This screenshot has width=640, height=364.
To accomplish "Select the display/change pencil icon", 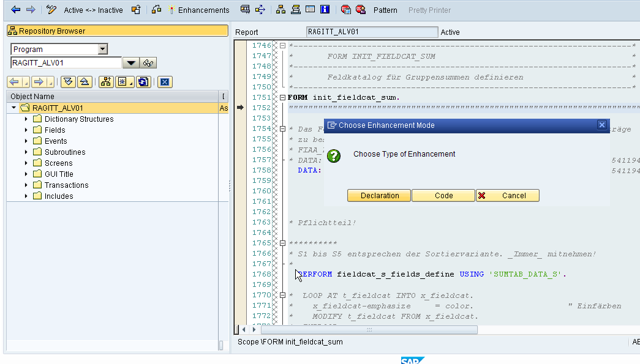I will tap(50, 10).
